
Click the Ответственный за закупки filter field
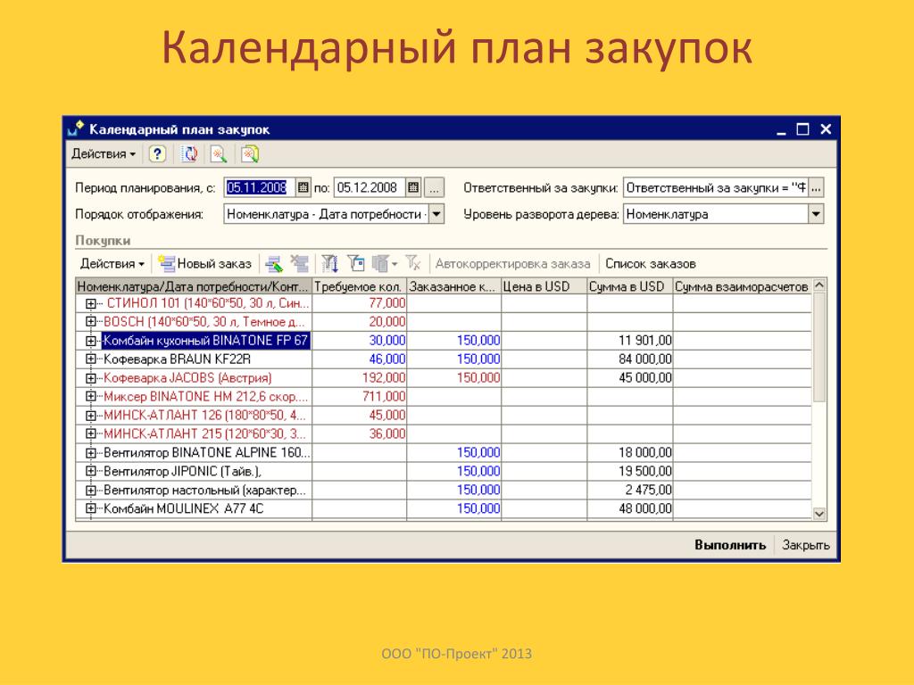(x=716, y=187)
